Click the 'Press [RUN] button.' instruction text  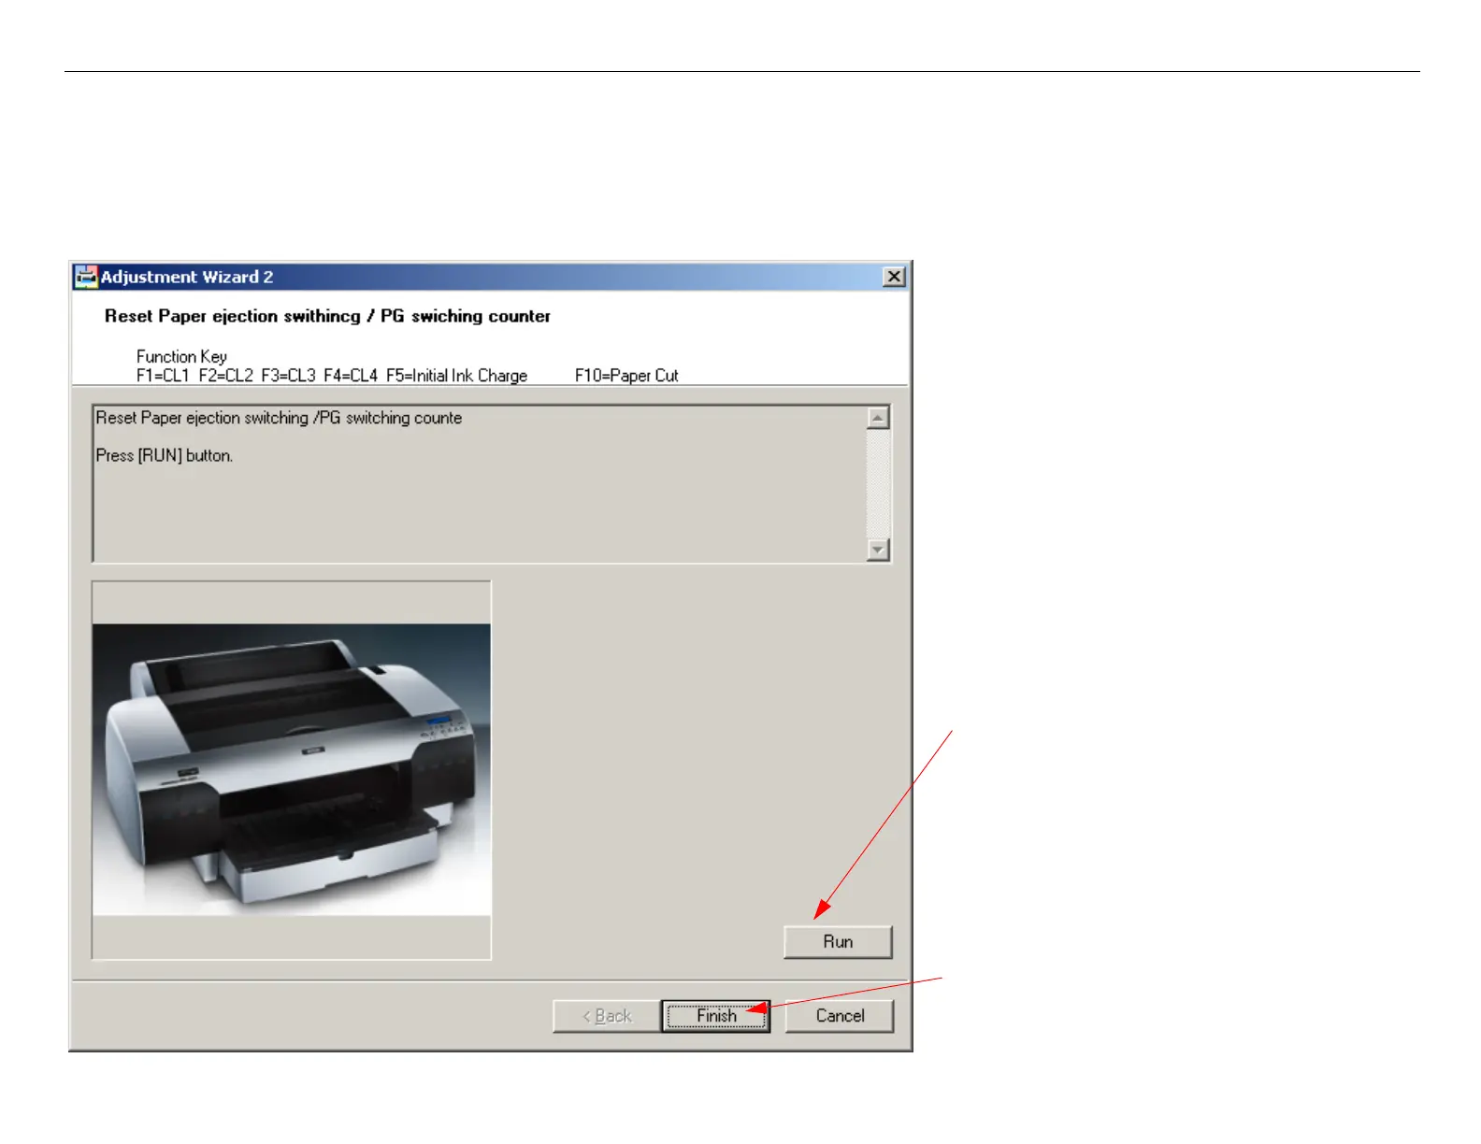(165, 456)
